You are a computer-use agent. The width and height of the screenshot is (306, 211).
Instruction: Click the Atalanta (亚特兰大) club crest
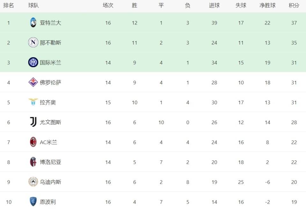33,23
